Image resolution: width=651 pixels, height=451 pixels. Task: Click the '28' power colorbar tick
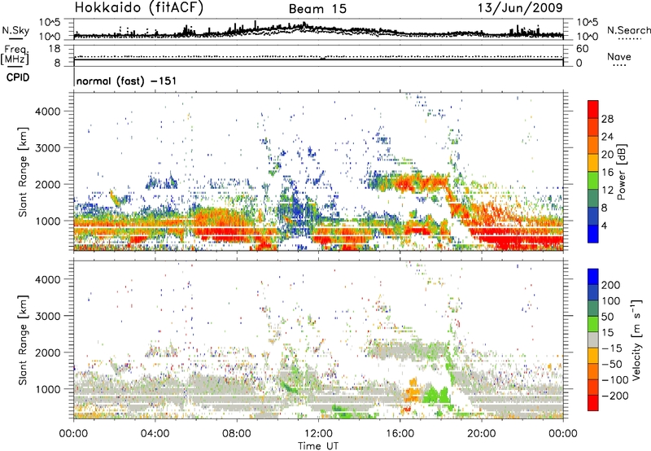coord(607,119)
